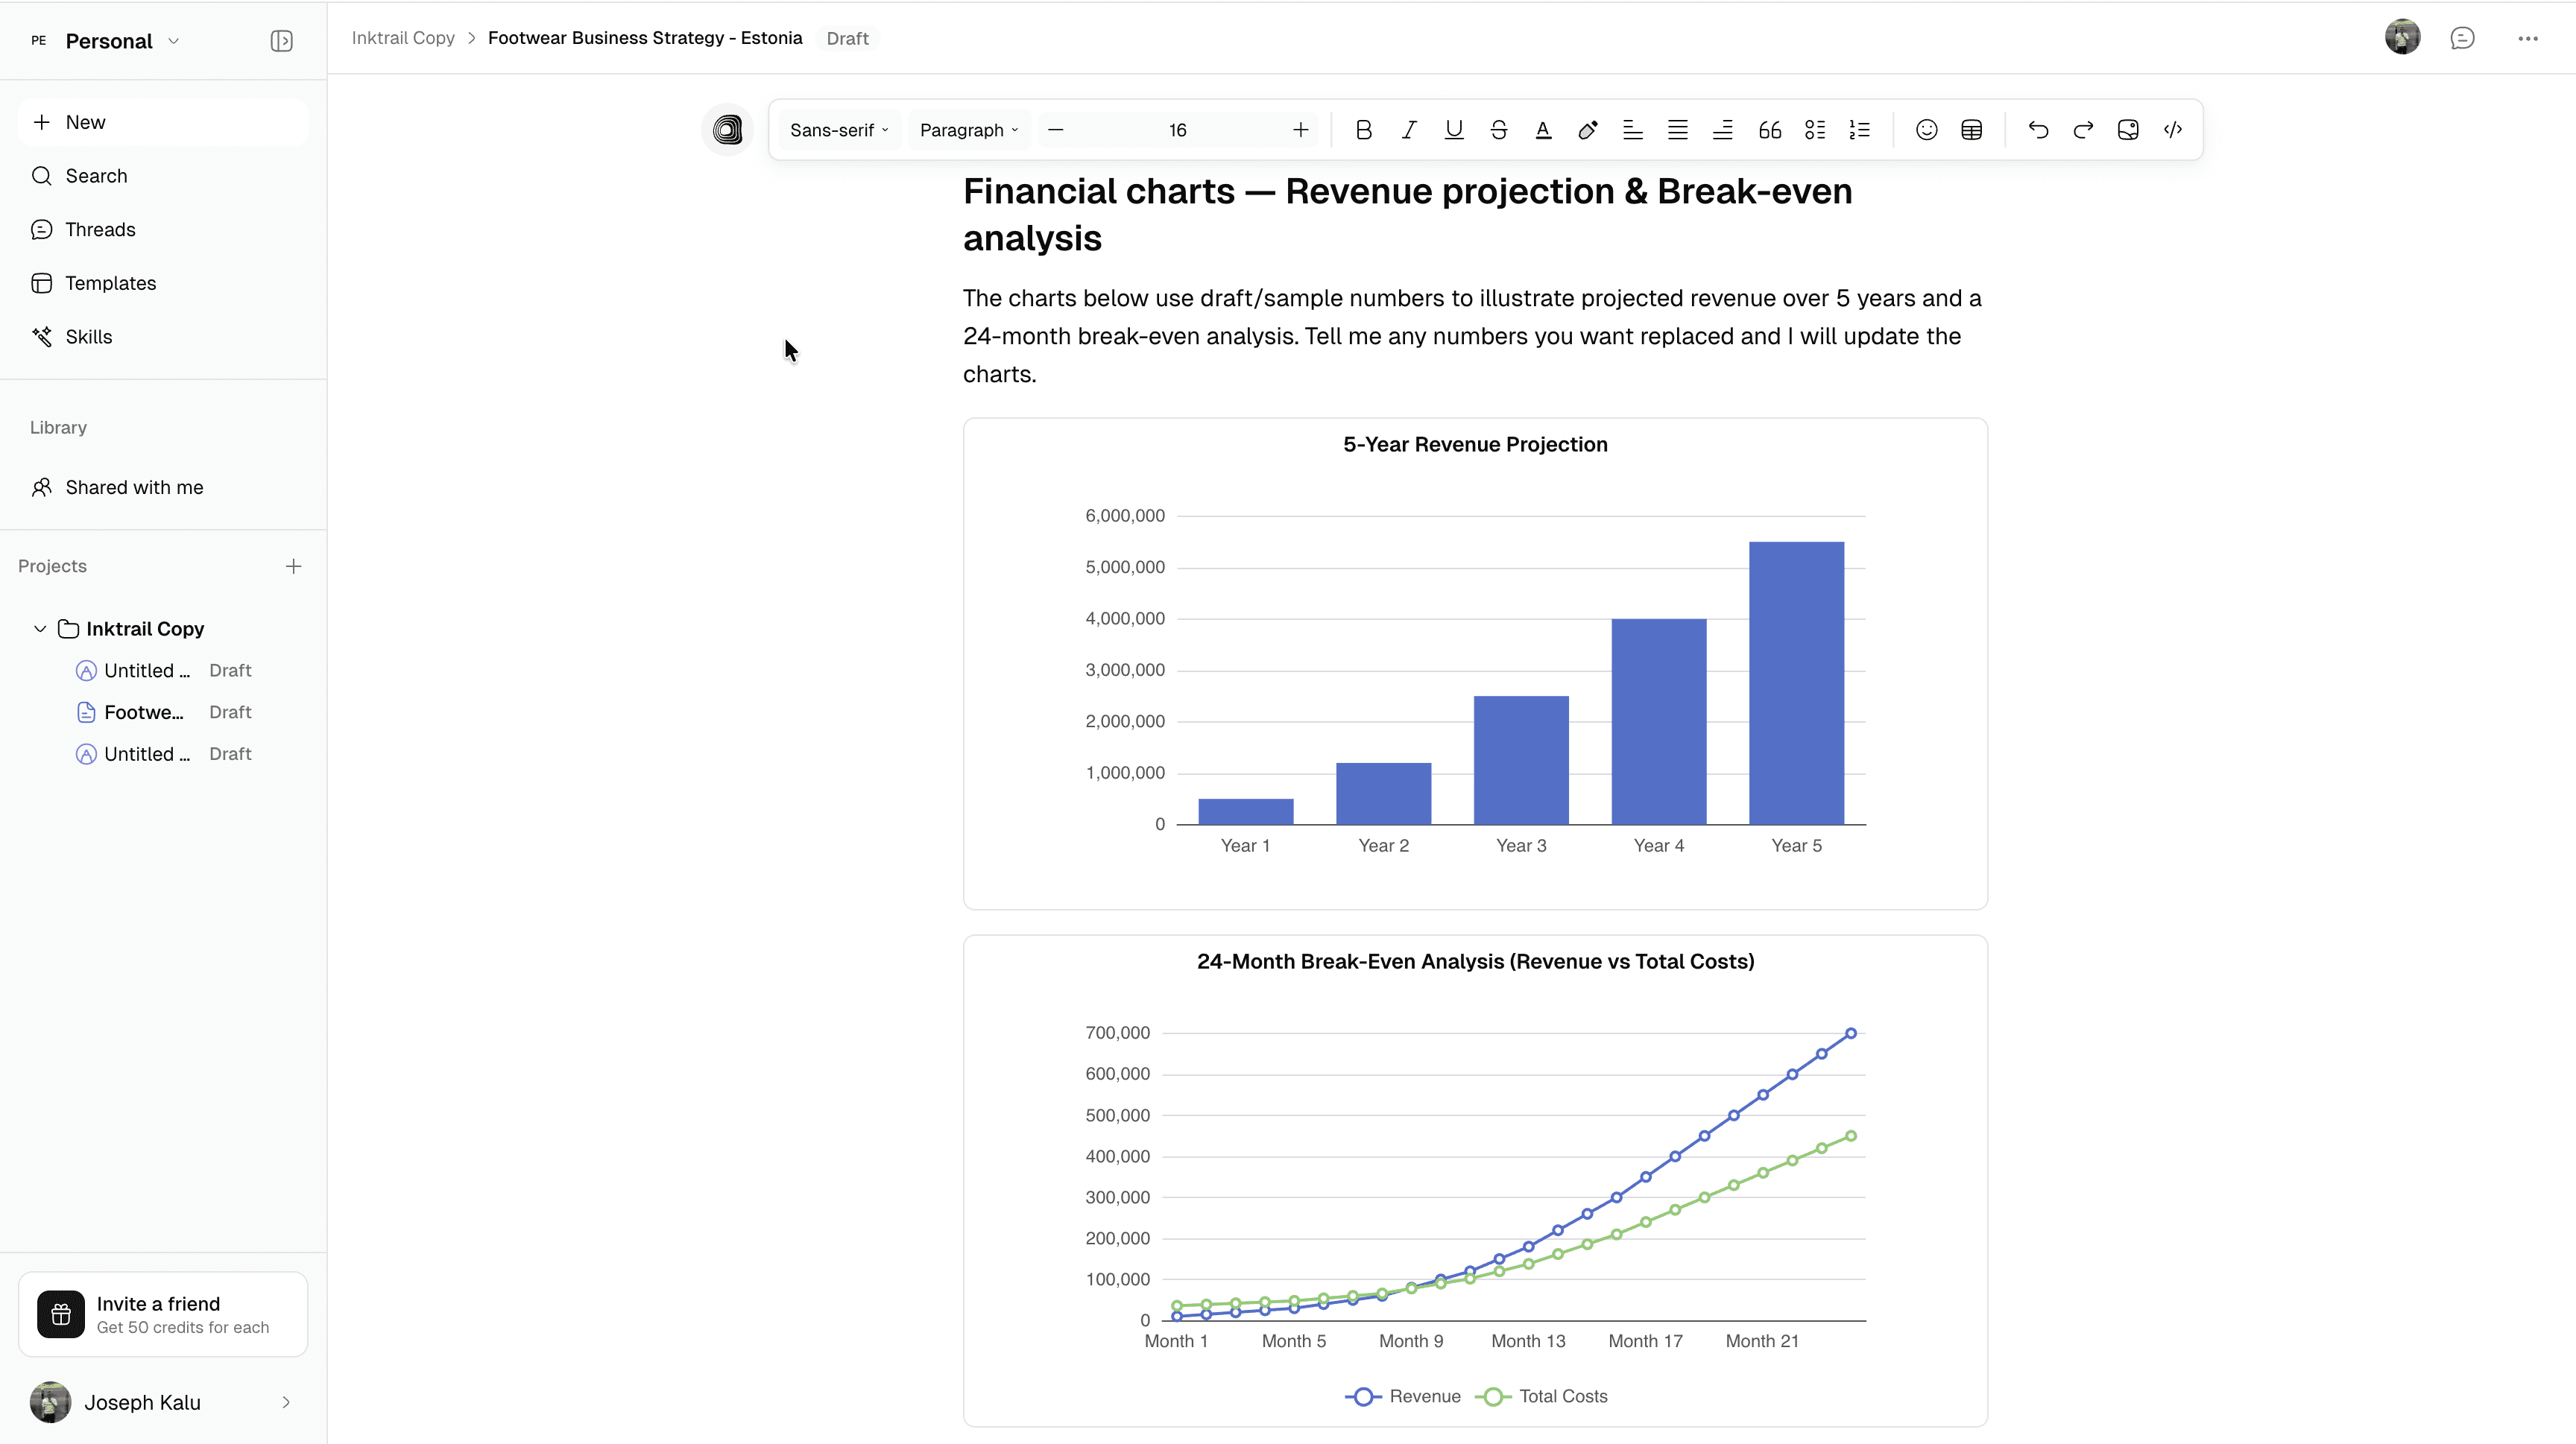Open the code block tool
Viewport: 2576px width, 1444px height.
pyautogui.click(x=2173, y=130)
